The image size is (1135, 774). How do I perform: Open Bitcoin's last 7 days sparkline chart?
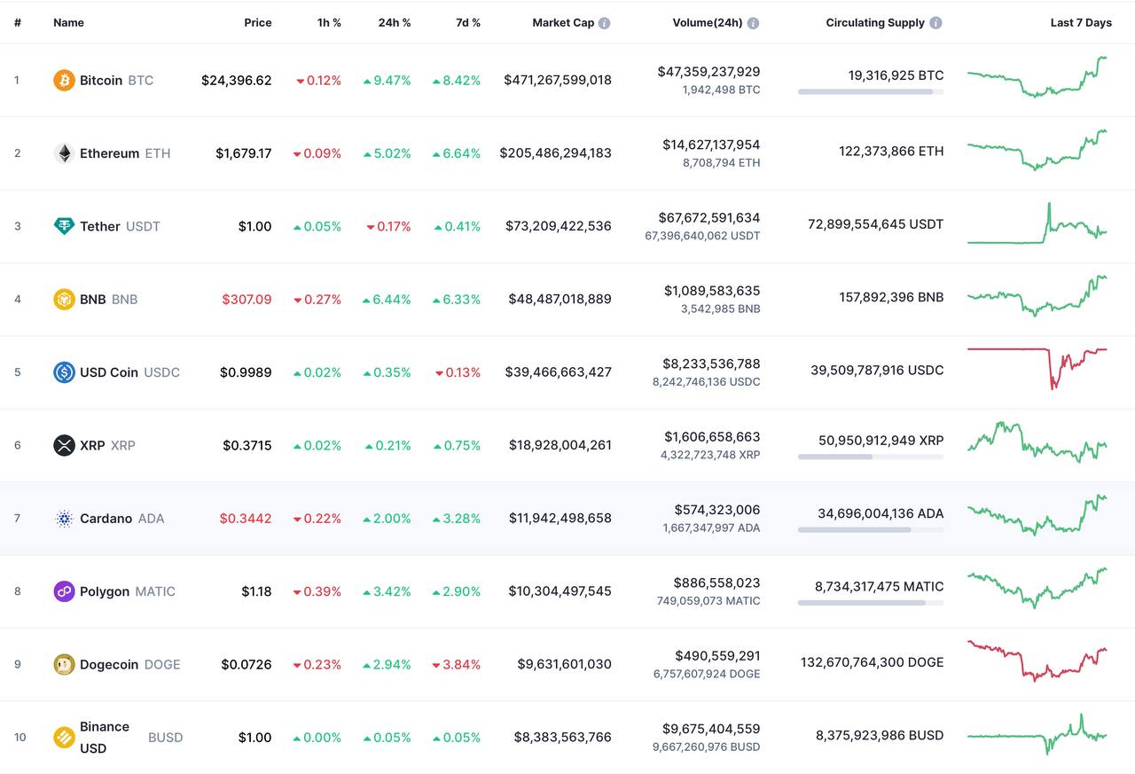click(x=1037, y=78)
